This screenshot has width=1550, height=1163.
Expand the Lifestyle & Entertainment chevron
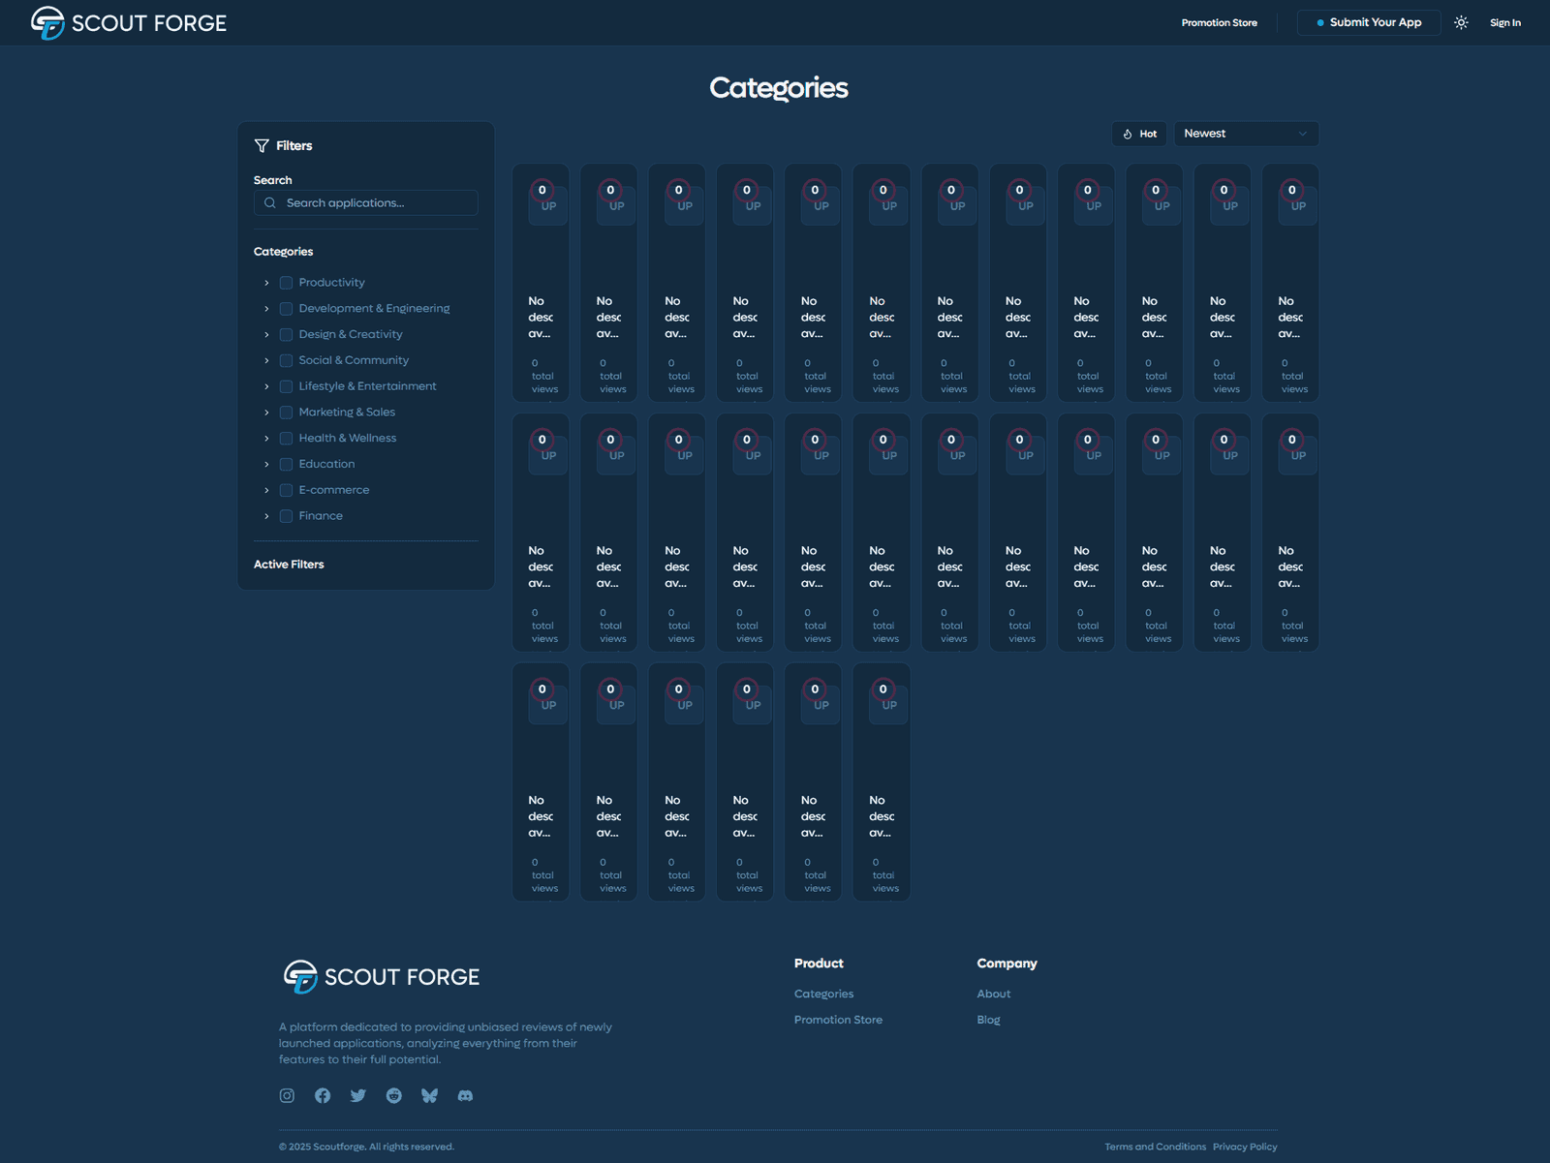click(266, 386)
